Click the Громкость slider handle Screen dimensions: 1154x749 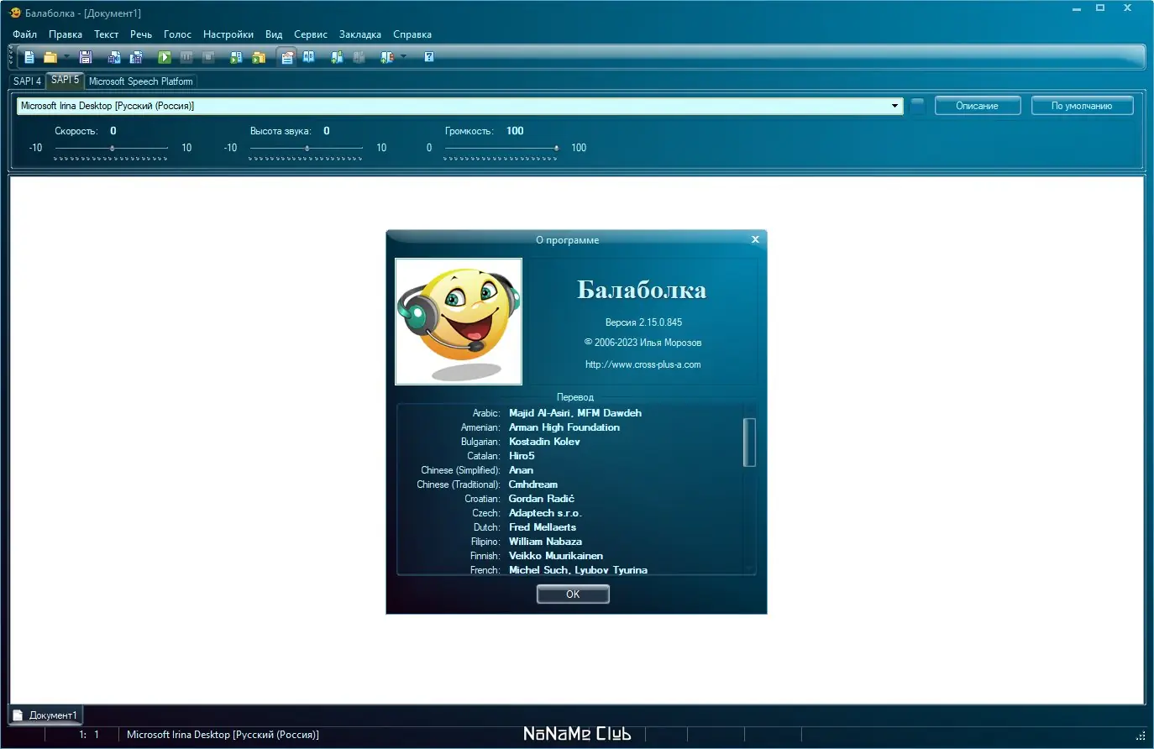click(x=556, y=148)
